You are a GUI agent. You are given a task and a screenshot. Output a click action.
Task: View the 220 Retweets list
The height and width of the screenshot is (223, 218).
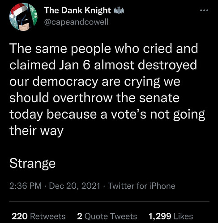pos(38,216)
